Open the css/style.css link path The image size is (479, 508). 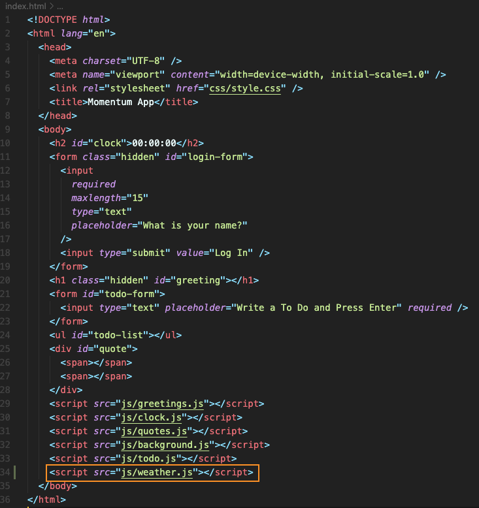245,88
